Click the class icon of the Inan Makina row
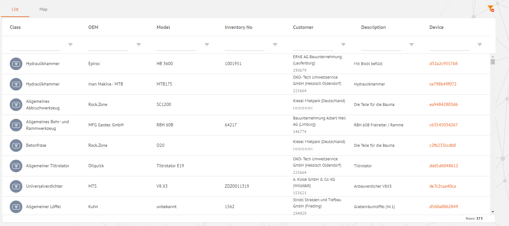This screenshot has height=226, width=509. (x=16, y=84)
